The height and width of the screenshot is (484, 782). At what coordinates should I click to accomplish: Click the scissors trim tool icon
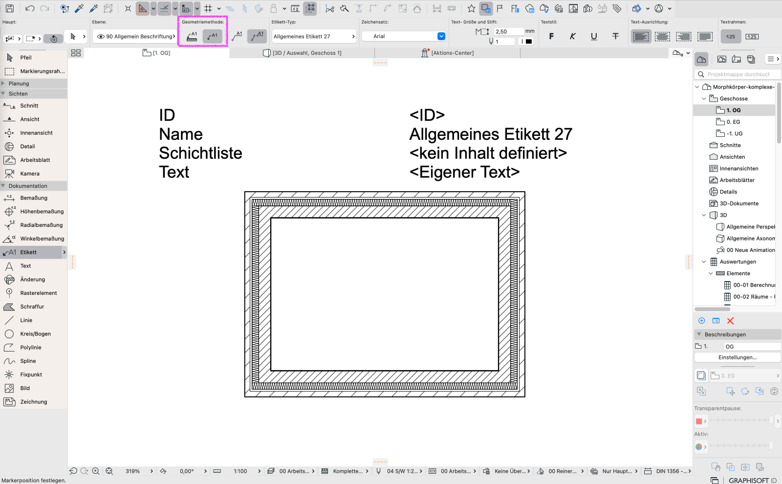click(330, 8)
